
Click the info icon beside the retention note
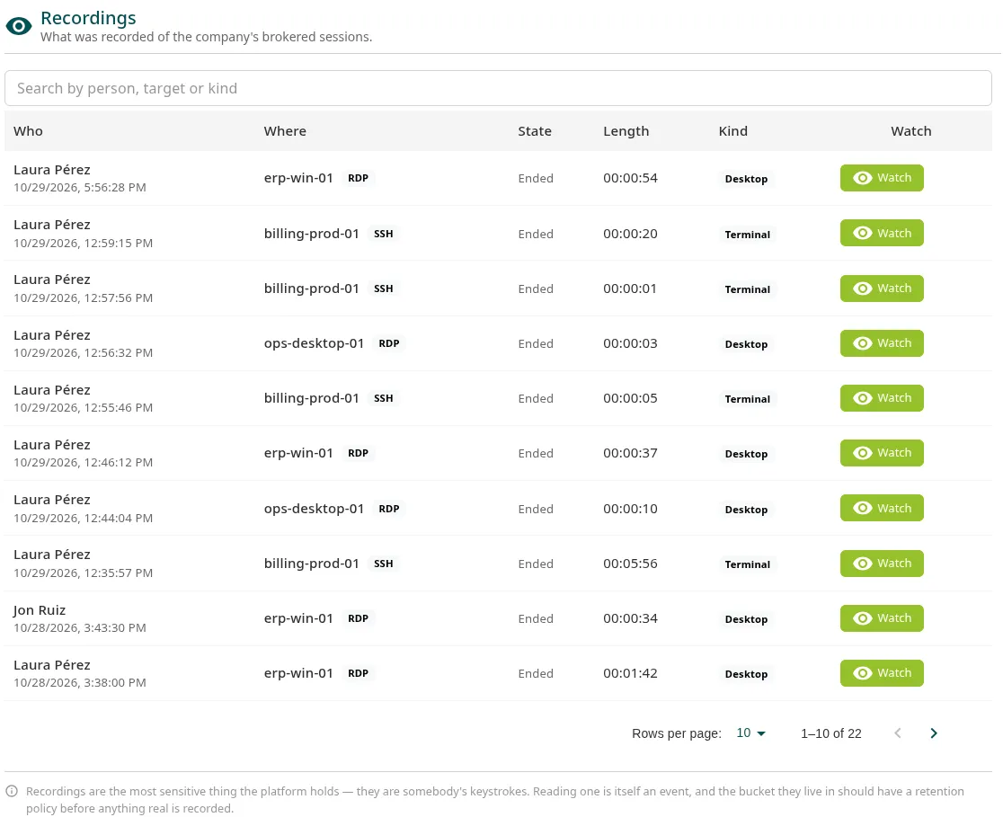pos(12,792)
